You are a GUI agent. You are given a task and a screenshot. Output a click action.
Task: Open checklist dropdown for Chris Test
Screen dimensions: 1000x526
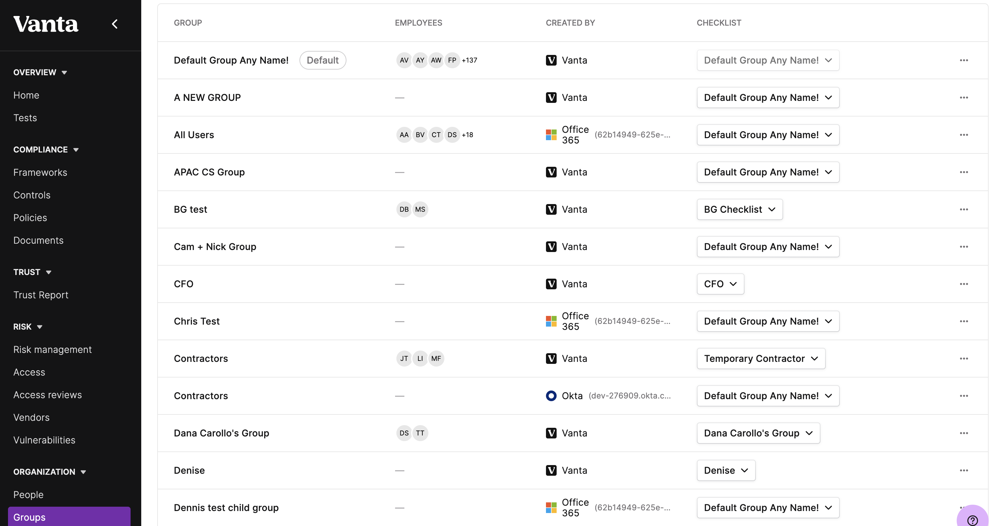(768, 321)
